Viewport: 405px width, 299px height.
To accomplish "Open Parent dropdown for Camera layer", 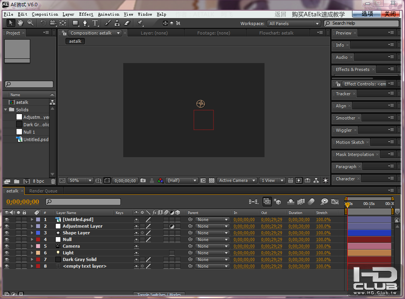I will pos(212,246).
